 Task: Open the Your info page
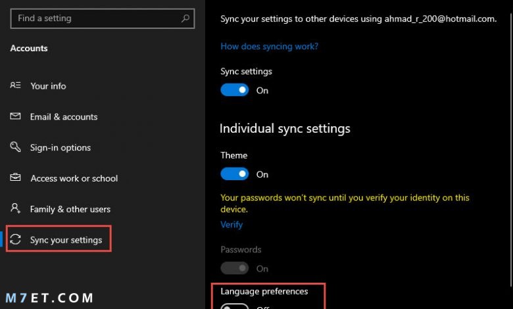[48, 86]
